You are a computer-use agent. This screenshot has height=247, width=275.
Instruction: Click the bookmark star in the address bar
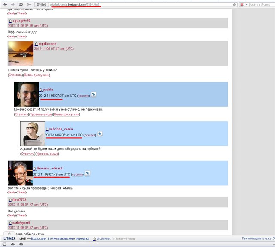(x=235, y=4)
